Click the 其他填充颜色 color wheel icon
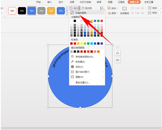This screenshot has height=130, width=162. [72, 57]
